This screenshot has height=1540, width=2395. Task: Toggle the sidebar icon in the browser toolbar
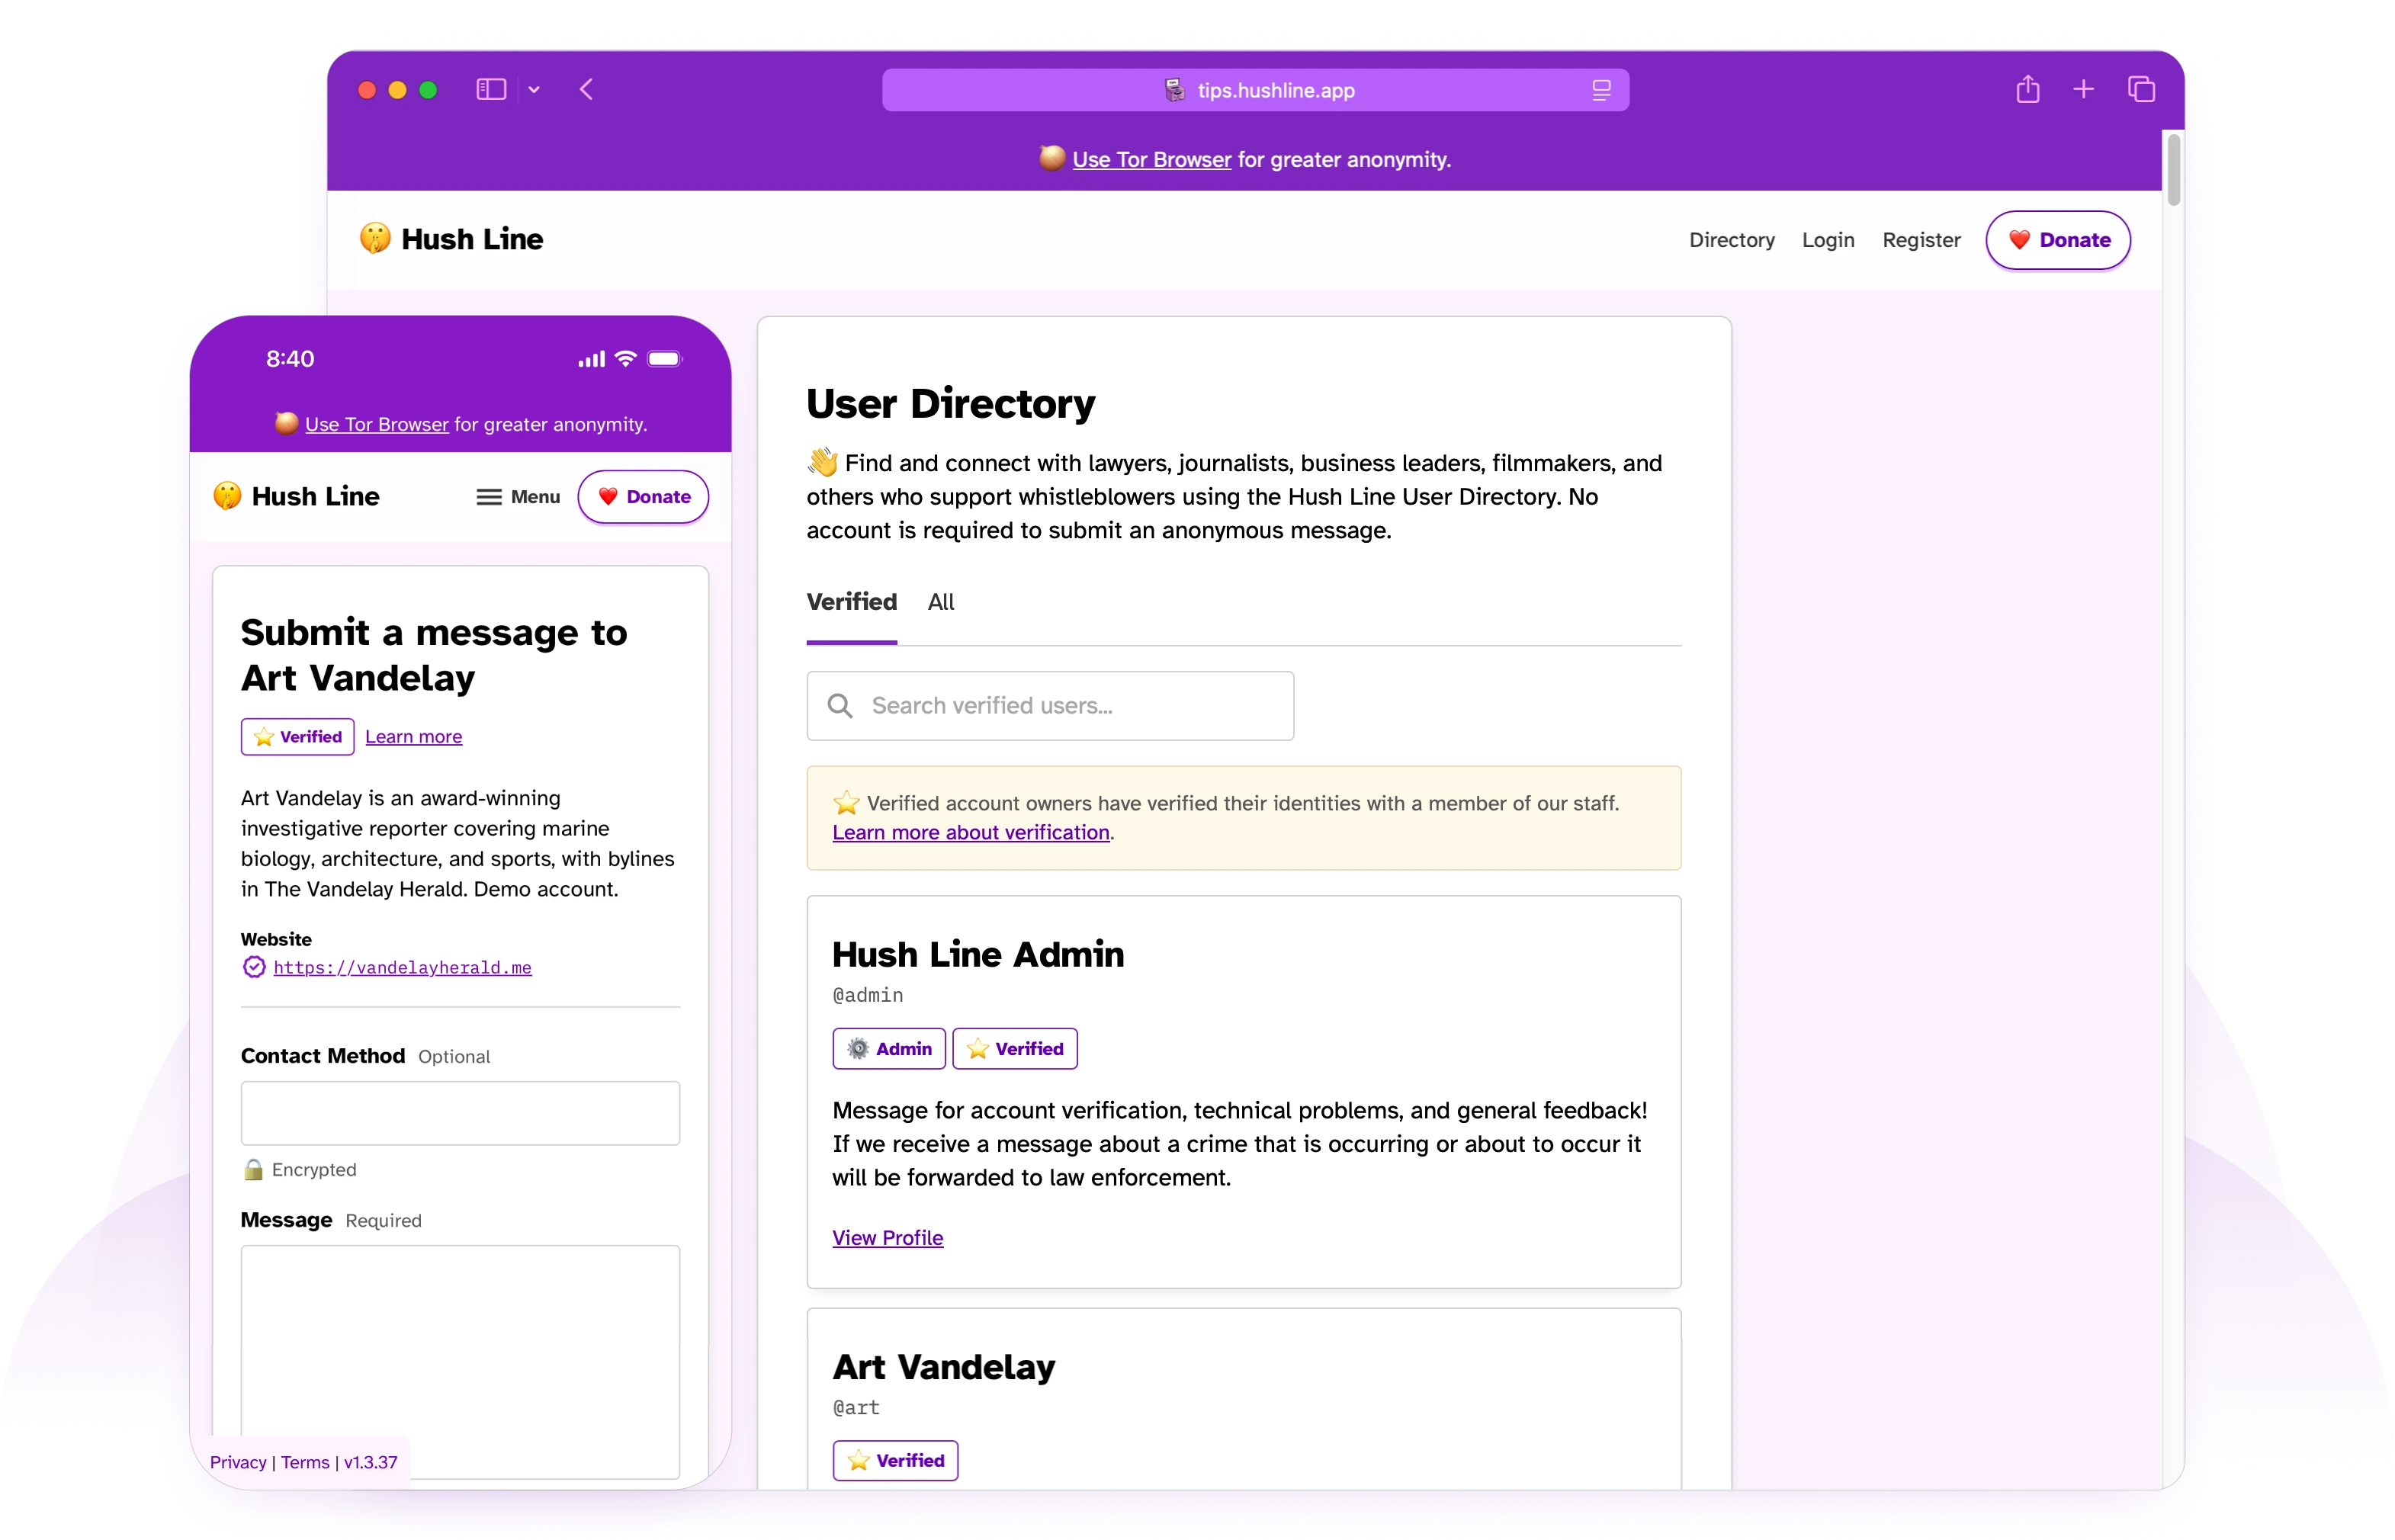(490, 89)
